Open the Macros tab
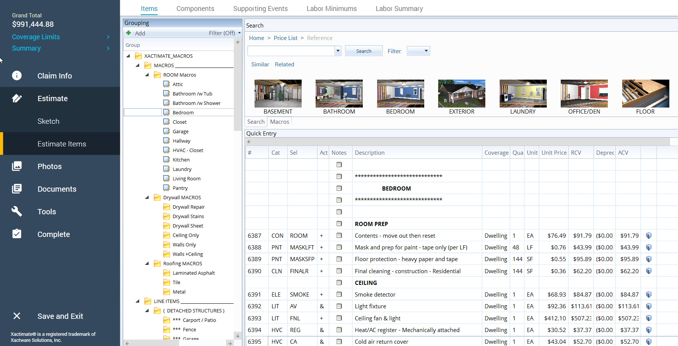Screen dimensions: 678x346 coord(279,121)
